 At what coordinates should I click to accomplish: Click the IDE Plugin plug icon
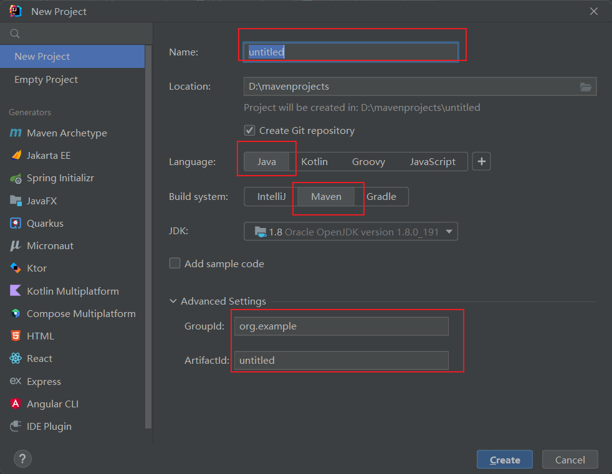16,426
